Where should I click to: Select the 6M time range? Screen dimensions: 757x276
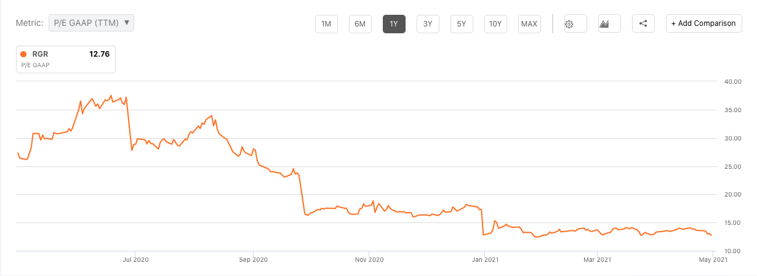360,24
